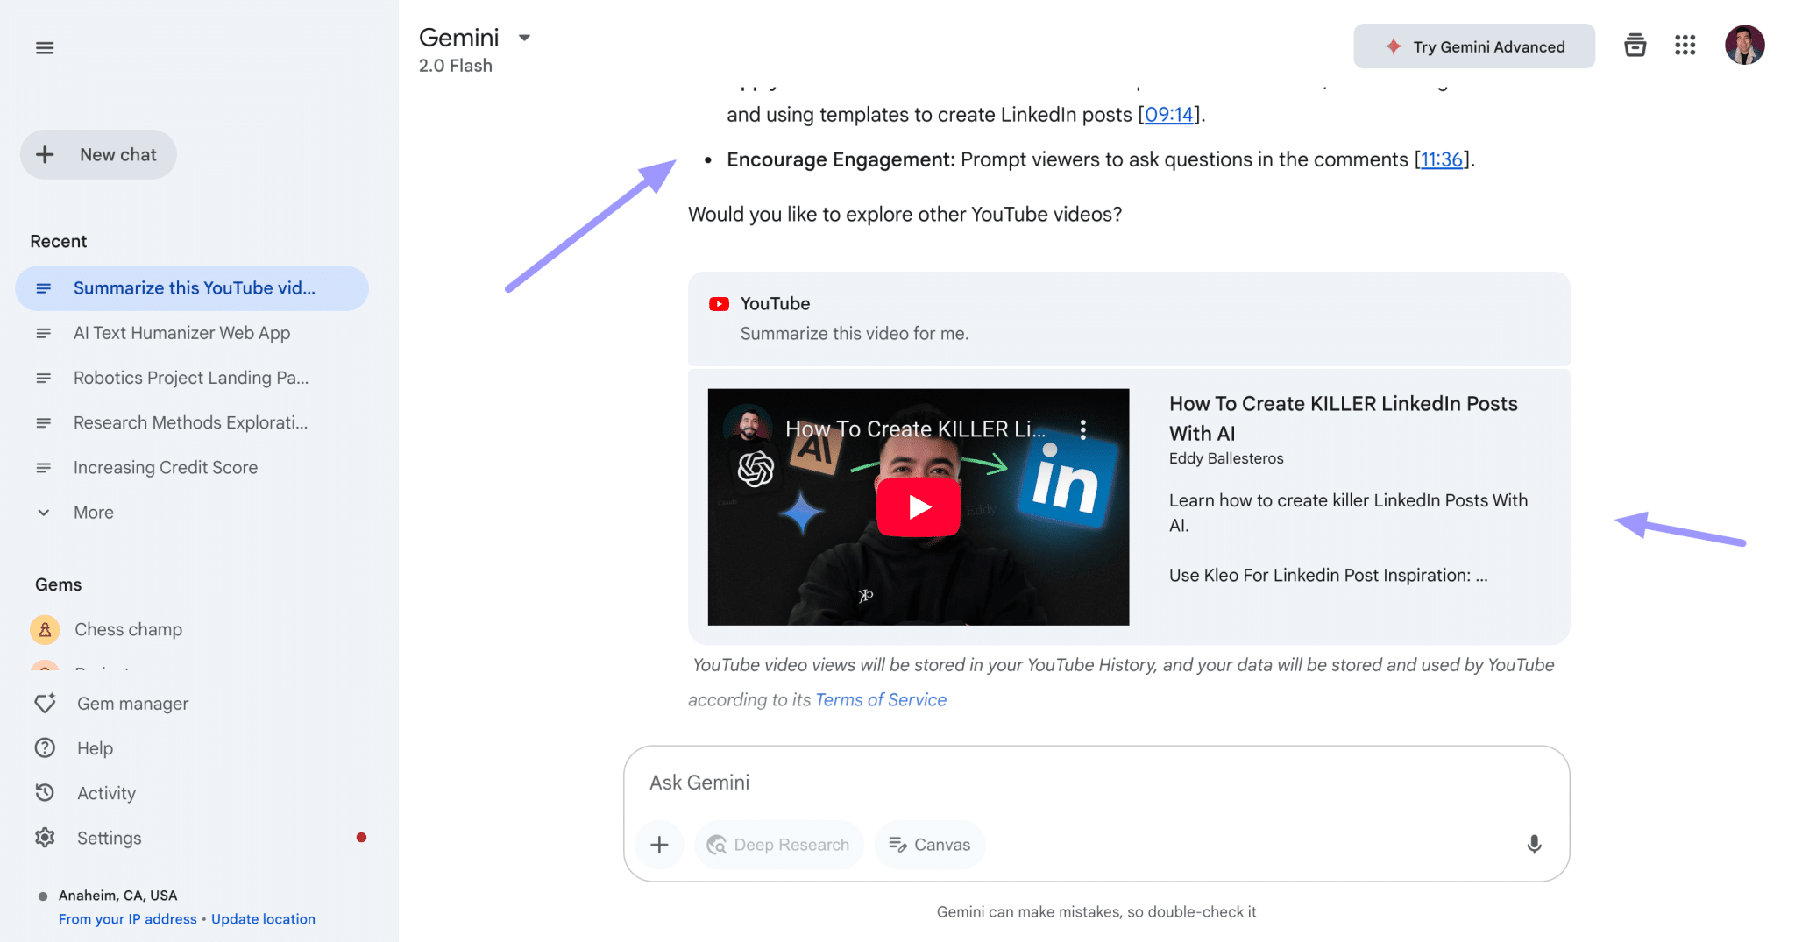Open the YouTube Terms of Service link
This screenshot has height=942, width=1795.
(880, 699)
